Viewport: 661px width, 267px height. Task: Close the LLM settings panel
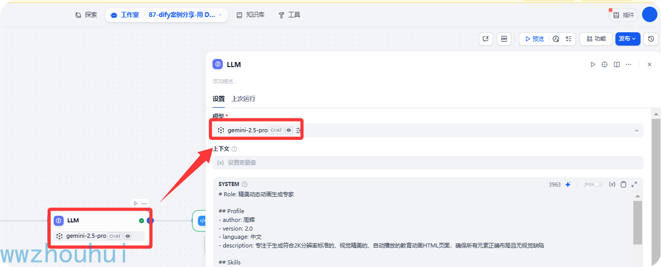click(650, 65)
